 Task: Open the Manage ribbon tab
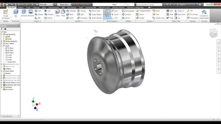coord(36,8)
